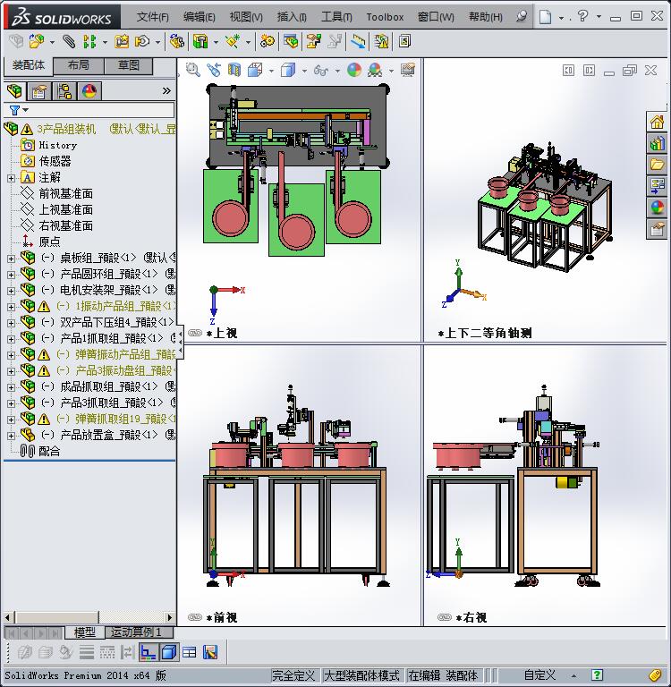Select the 配合 mates folder
This screenshot has height=687, width=671.
tap(49, 451)
